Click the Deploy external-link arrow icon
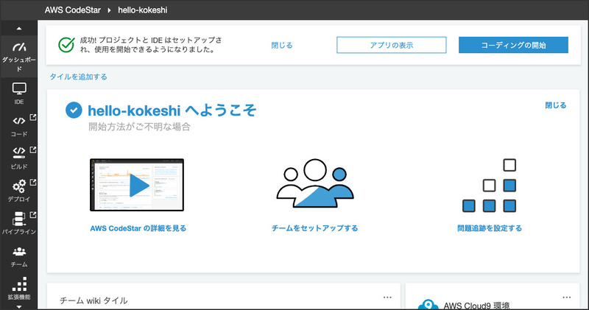Image resolution: width=589 pixels, height=310 pixels. click(x=33, y=182)
